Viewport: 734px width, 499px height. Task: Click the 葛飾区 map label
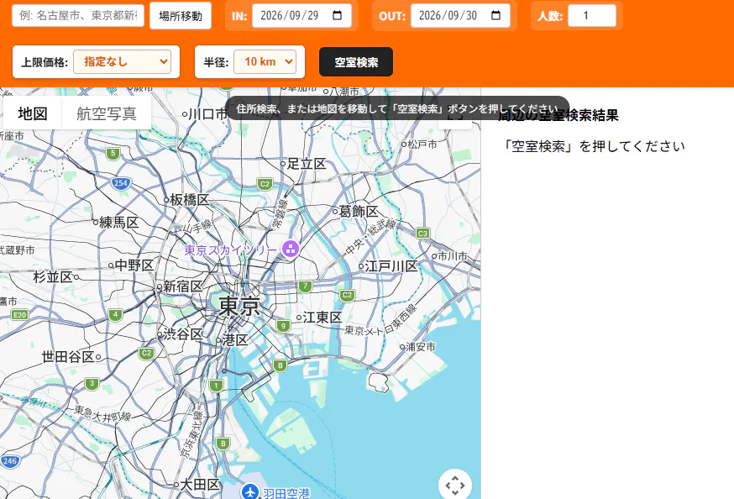359,211
